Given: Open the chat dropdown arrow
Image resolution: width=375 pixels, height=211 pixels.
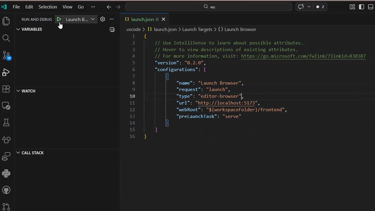Looking at the screenshot, I should click(x=309, y=7).
